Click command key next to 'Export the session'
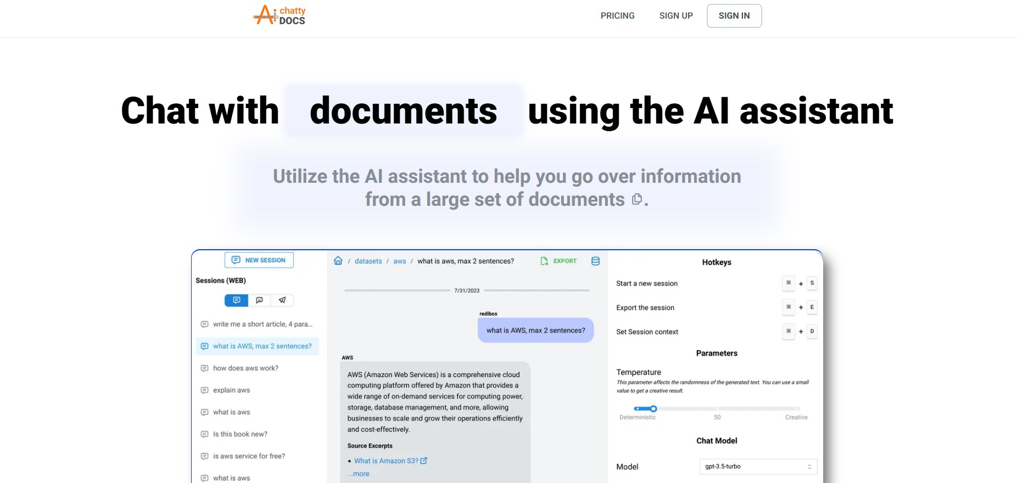1017x483 pixels. (789, 307)
